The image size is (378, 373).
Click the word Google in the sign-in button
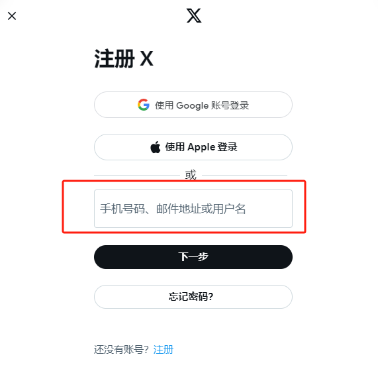pos(192,106)
